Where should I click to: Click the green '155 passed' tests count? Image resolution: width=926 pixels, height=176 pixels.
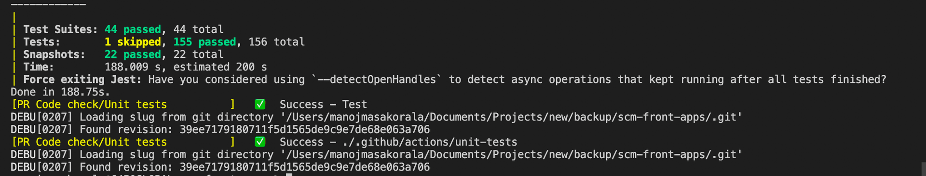[x=204, y=42]
